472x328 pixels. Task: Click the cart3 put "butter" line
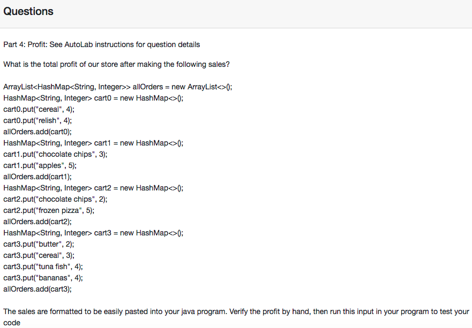tap(38, 245)
